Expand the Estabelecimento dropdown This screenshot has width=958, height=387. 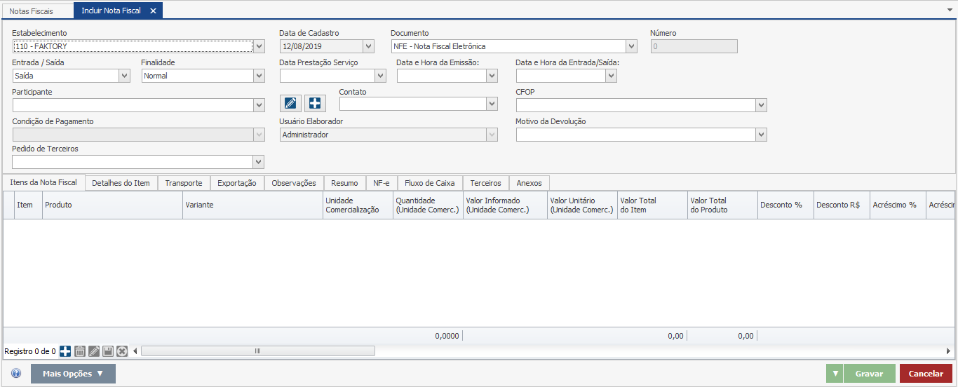coord(259,46)
